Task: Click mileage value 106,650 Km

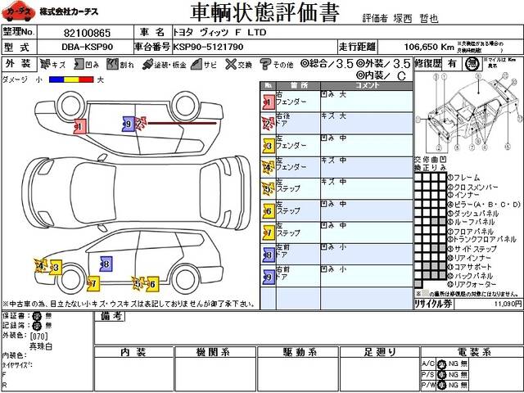Action: (x=429, y=47)
